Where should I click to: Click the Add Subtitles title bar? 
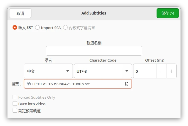tap(94, 13)
